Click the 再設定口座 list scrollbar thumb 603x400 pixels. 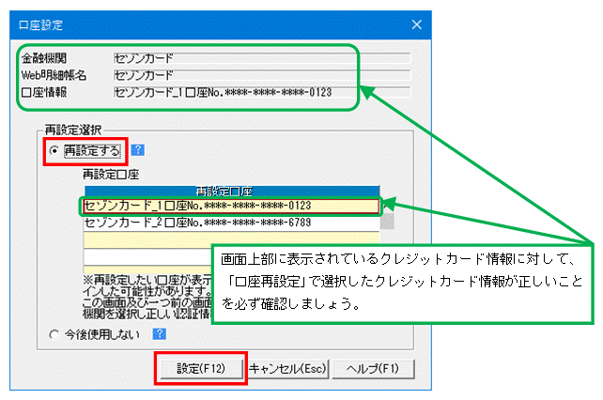click(387, 222)
